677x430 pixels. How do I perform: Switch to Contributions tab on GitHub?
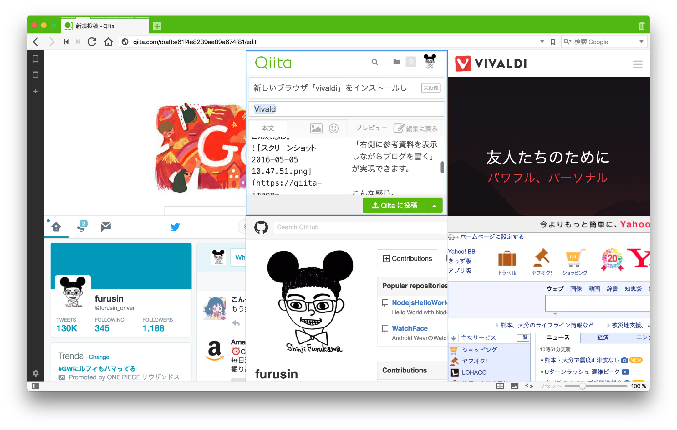408,258
